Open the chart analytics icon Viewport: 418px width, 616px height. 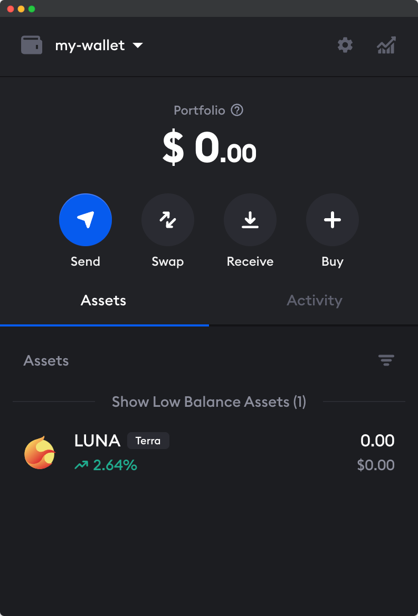point(386,45)
